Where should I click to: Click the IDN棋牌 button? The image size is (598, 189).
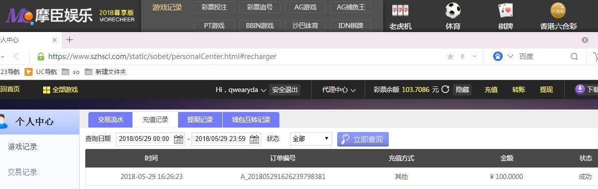click(351, 25)
